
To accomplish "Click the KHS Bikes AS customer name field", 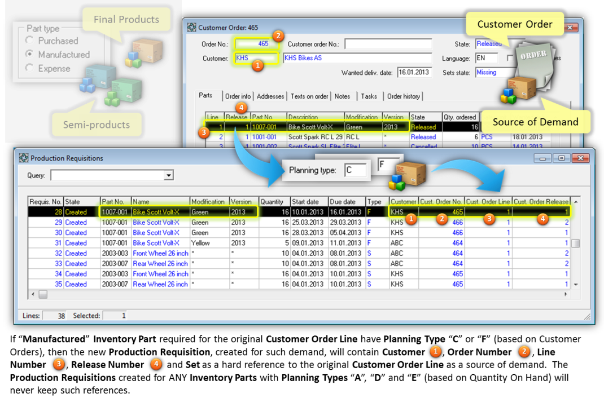I will click(357, 58).
